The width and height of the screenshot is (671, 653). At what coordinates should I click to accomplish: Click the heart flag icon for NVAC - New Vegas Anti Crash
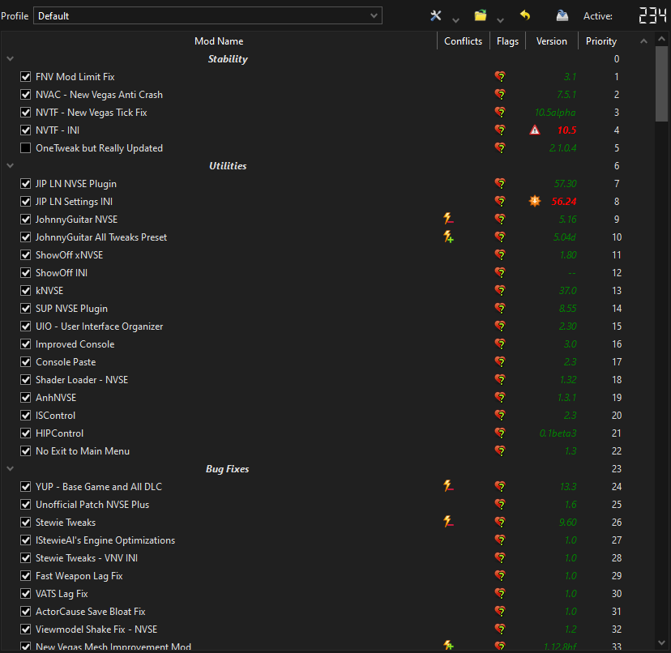(500, 95)
